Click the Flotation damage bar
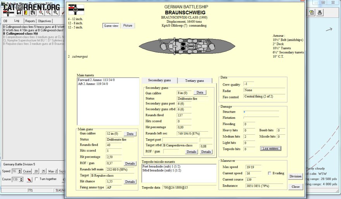The width and height of the screenshot is (341, 199). tap(261, 118)
